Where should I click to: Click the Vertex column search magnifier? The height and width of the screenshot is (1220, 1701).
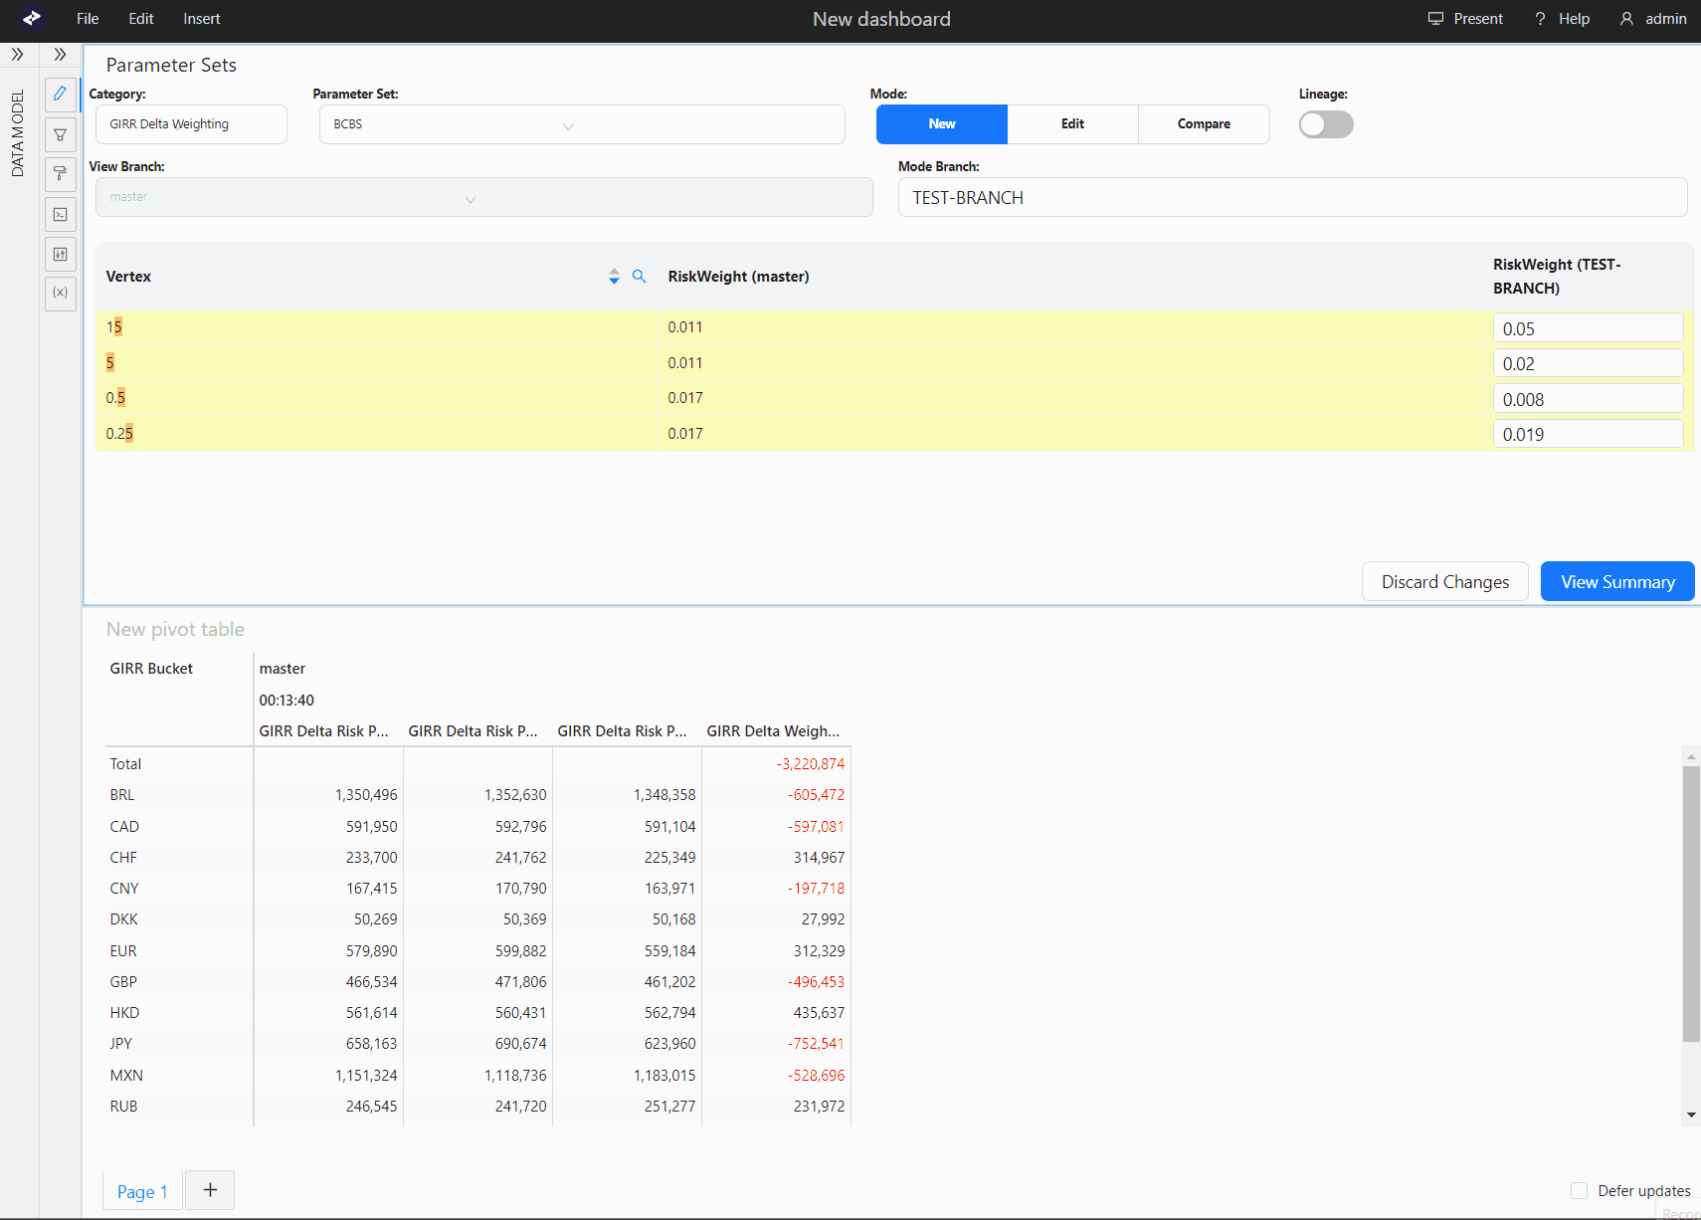639,277
